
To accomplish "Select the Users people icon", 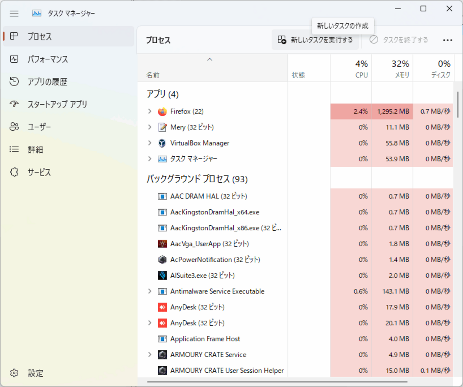I will (x=14, y=127).
